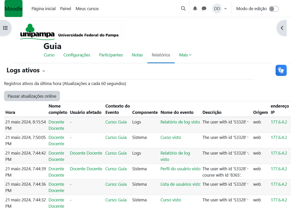Click the search magnifier icon

click(x=183, y=9)
